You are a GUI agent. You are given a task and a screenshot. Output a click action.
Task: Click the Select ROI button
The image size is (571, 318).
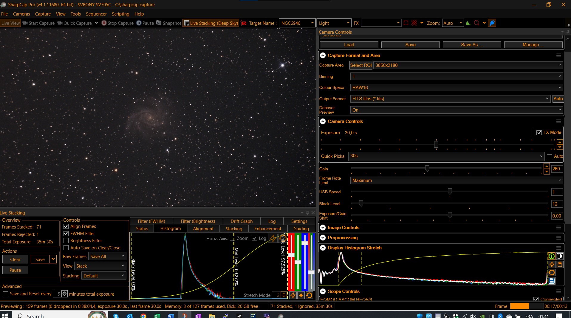click(x=361, y=65)
